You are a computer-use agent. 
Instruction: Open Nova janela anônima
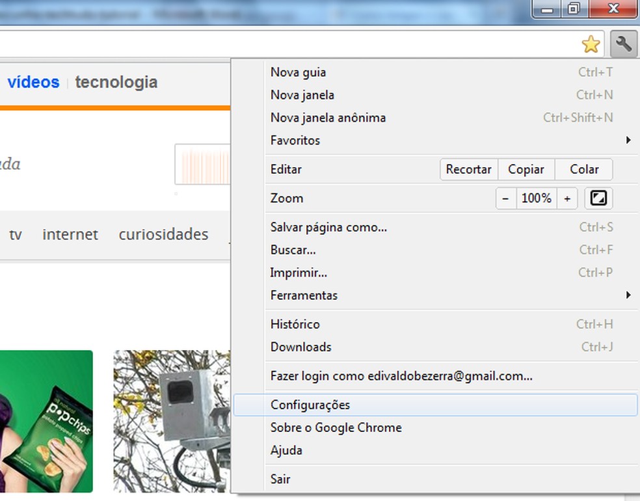pos(328,118)
